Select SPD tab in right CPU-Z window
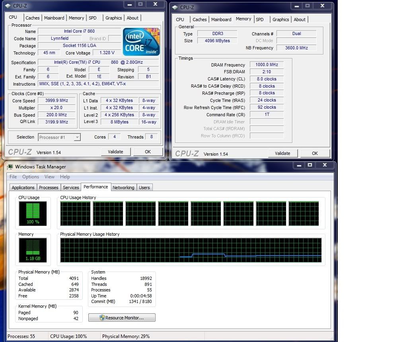 point(259,20)
